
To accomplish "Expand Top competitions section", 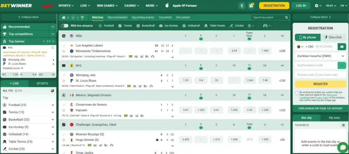I will pos(52,34).
